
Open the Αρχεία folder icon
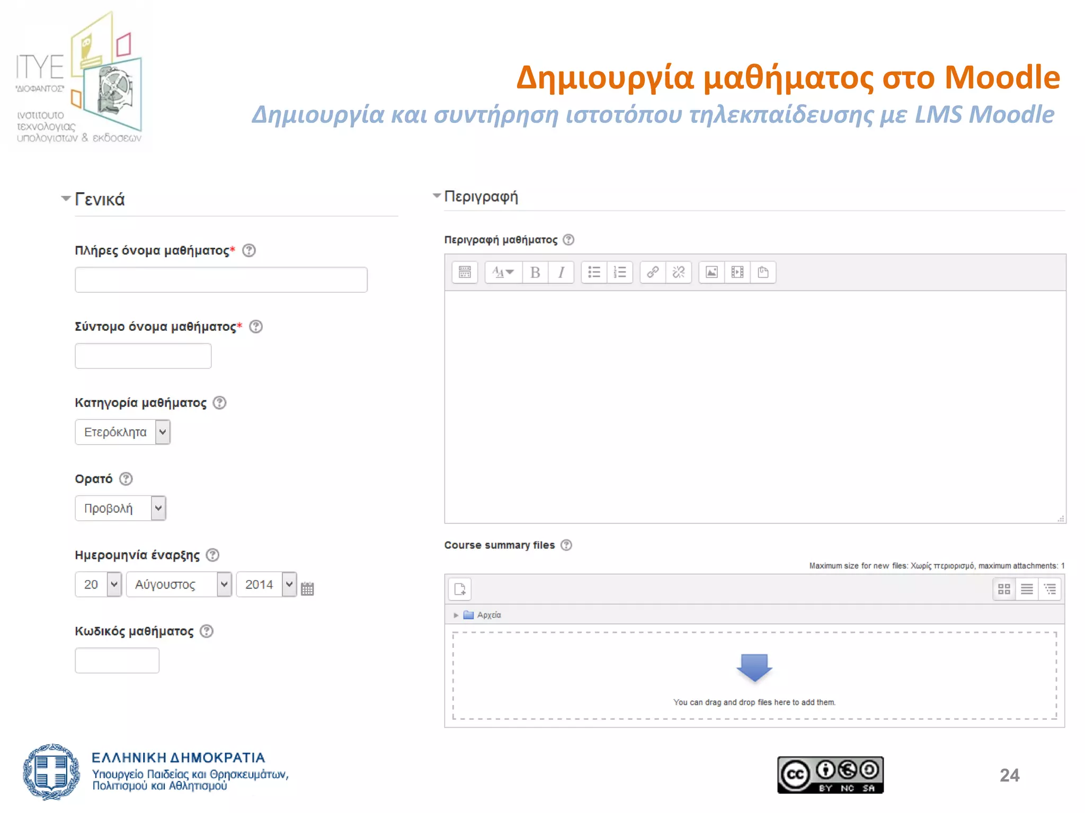tap(468, 615)
